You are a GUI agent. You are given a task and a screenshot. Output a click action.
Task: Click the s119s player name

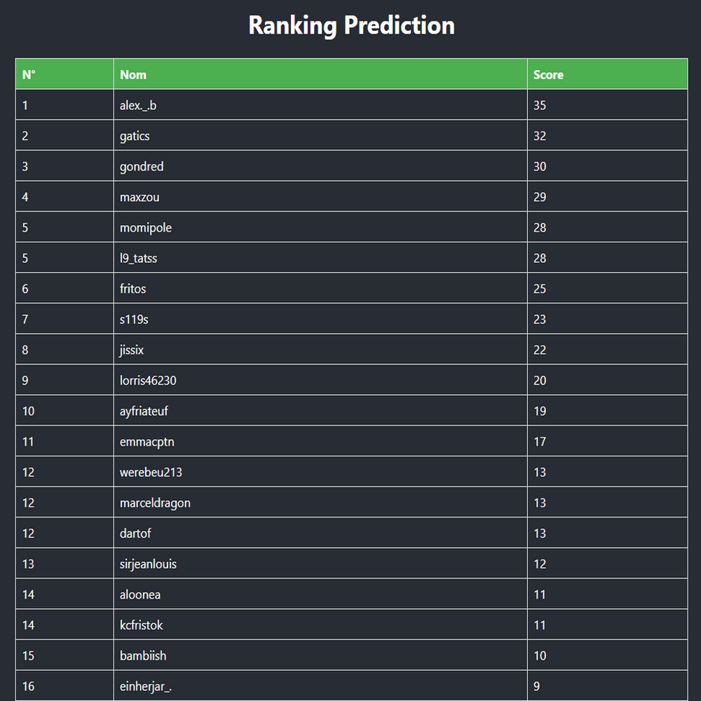click(134, 320)
